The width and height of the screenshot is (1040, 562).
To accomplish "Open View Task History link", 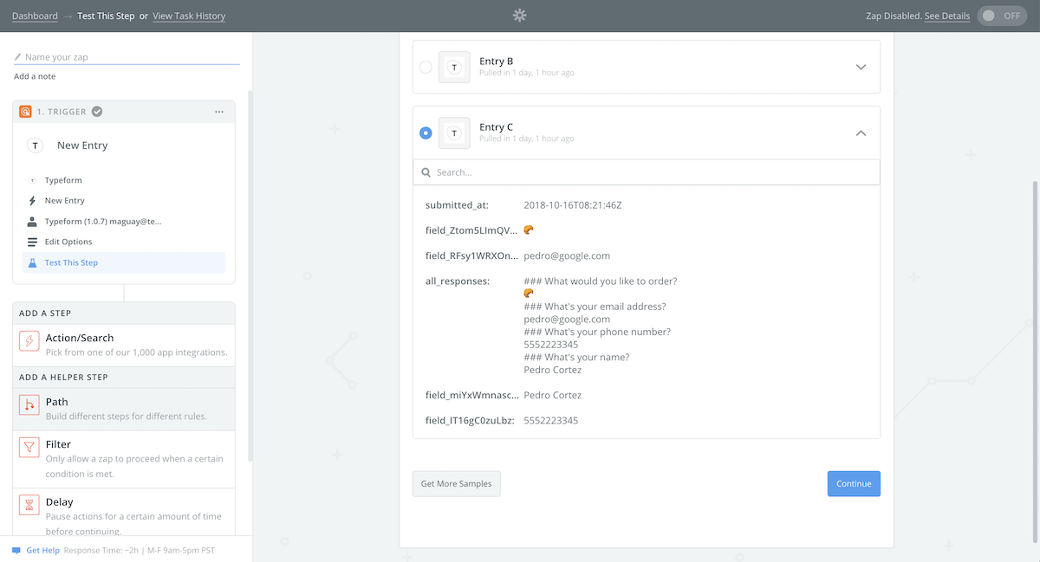I will click(x=189, y=16).
